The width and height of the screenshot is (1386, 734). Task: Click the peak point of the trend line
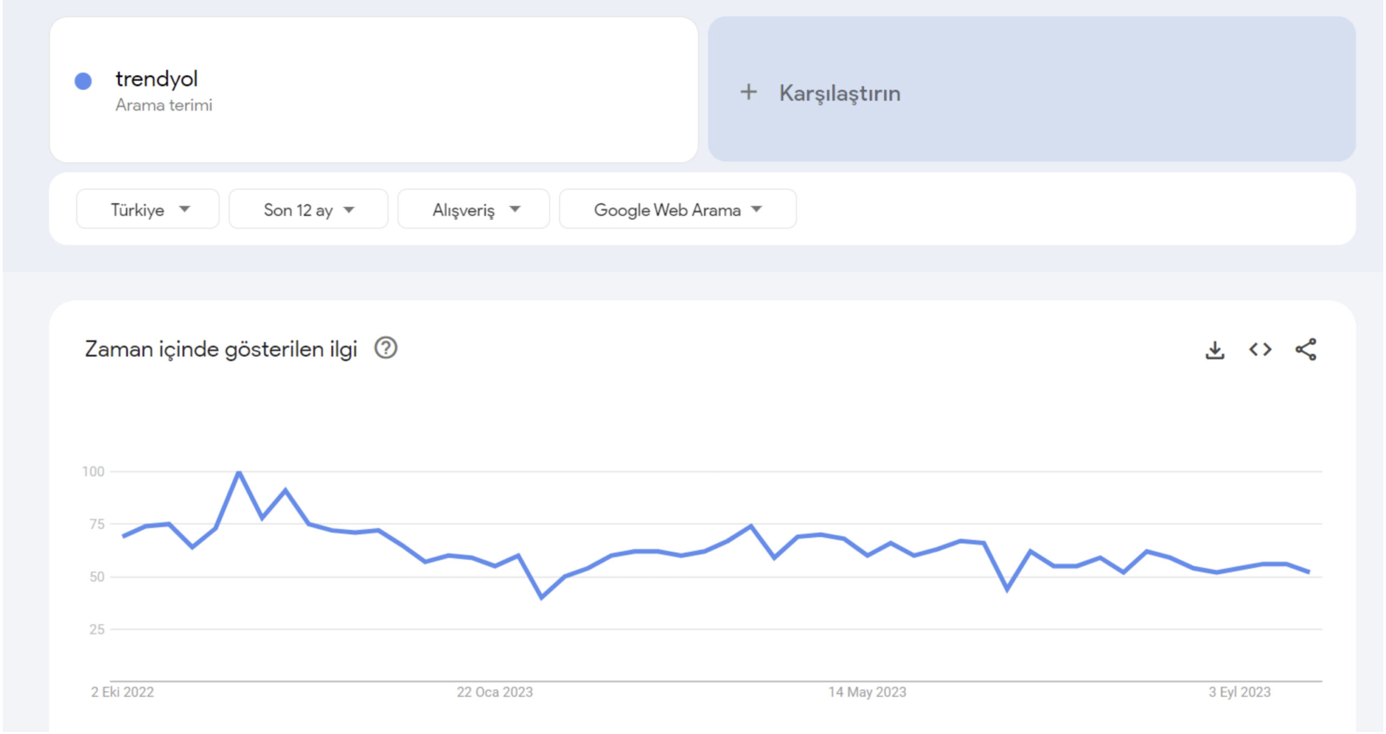239,473
